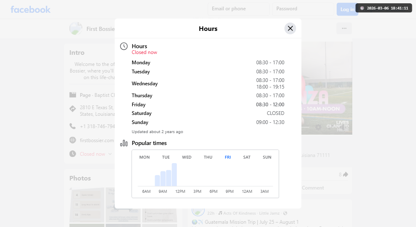Click the First Bossier page profile picture
416x227 pixels.
[x=76, y=28]
